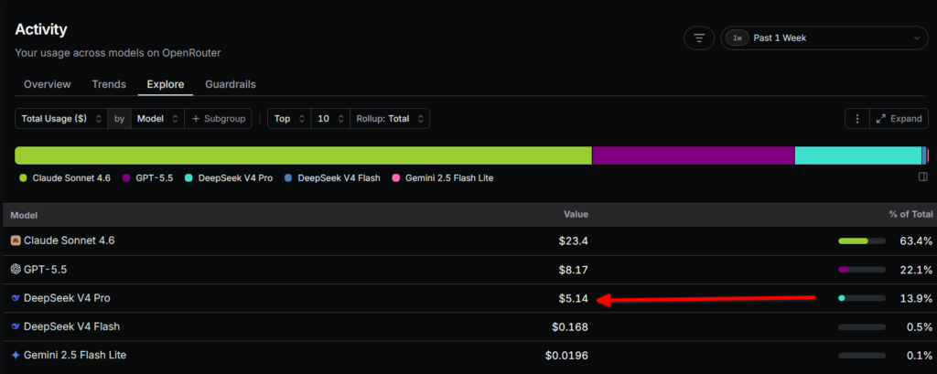Open the Guardrails tab

[x=231, y=84]
